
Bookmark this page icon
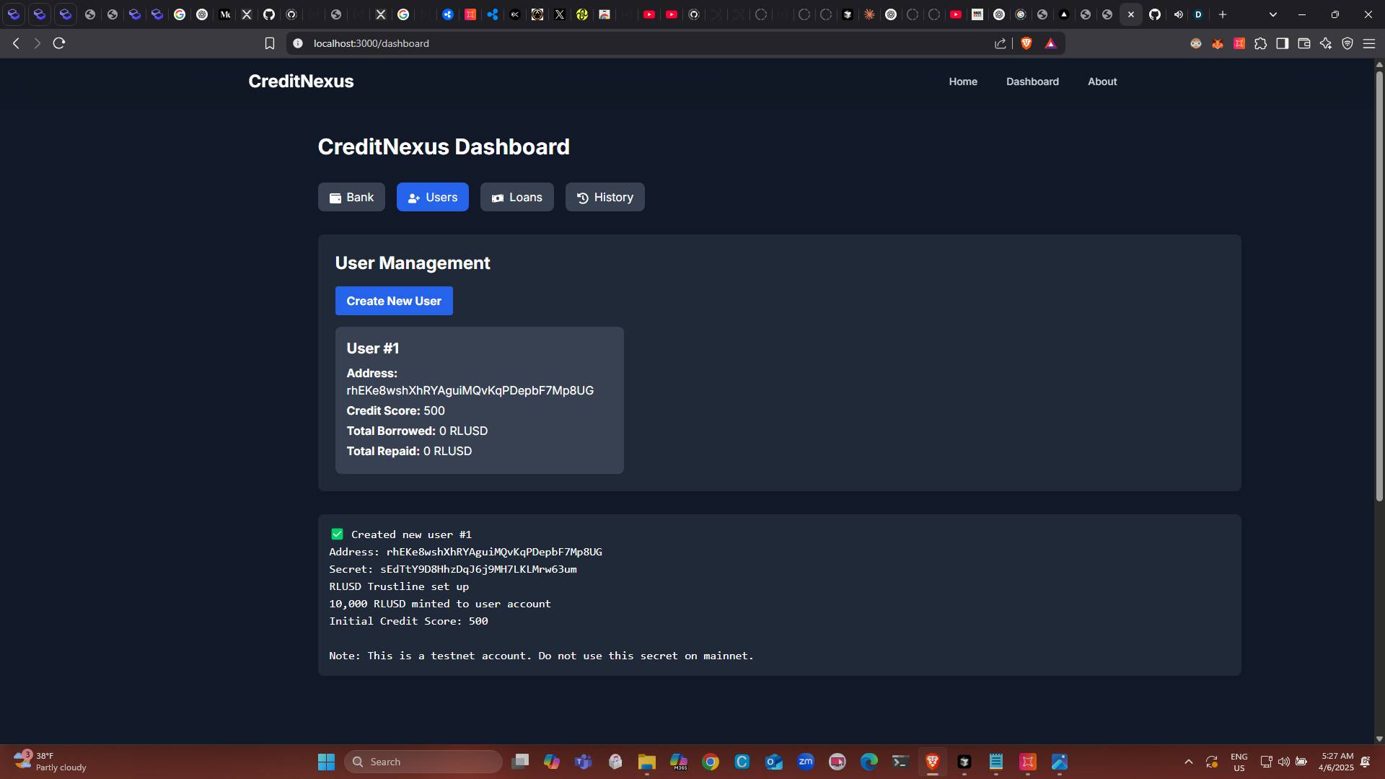tap(270, 43)
